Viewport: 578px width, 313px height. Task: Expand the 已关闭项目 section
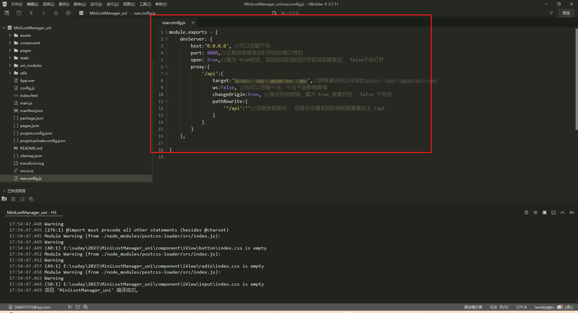tap(4, 191)
